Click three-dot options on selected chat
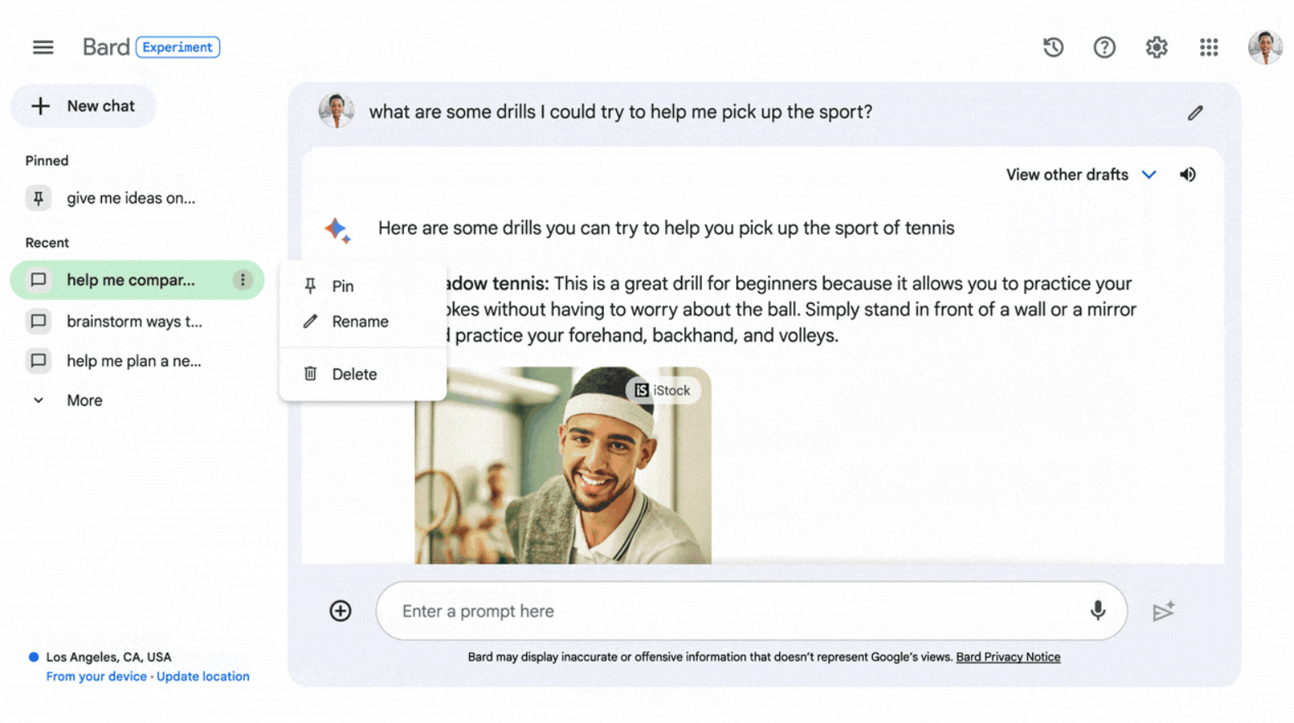Viewport: 1294px width, 723px height. 242,280
